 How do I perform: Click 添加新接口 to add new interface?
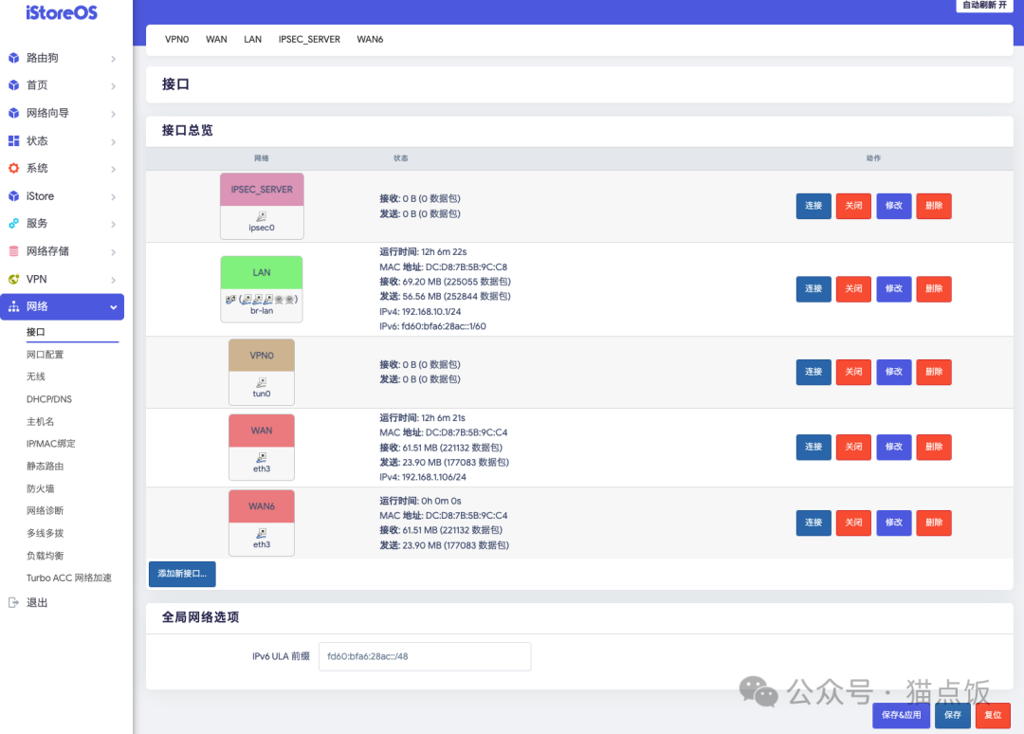pyautogui.click(x=181, y=574)
